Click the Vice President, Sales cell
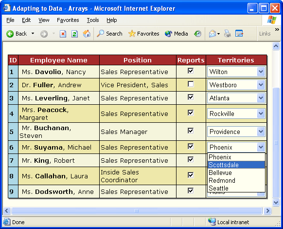The image size is (283, 229). pyautogui.click(x=138, y=85)
